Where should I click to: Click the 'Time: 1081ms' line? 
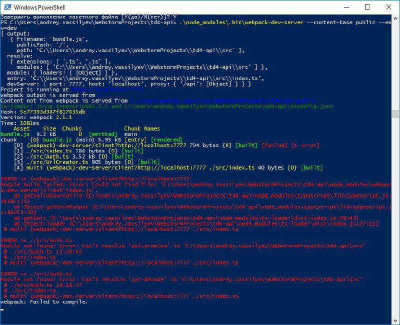(x=20, y=123)
